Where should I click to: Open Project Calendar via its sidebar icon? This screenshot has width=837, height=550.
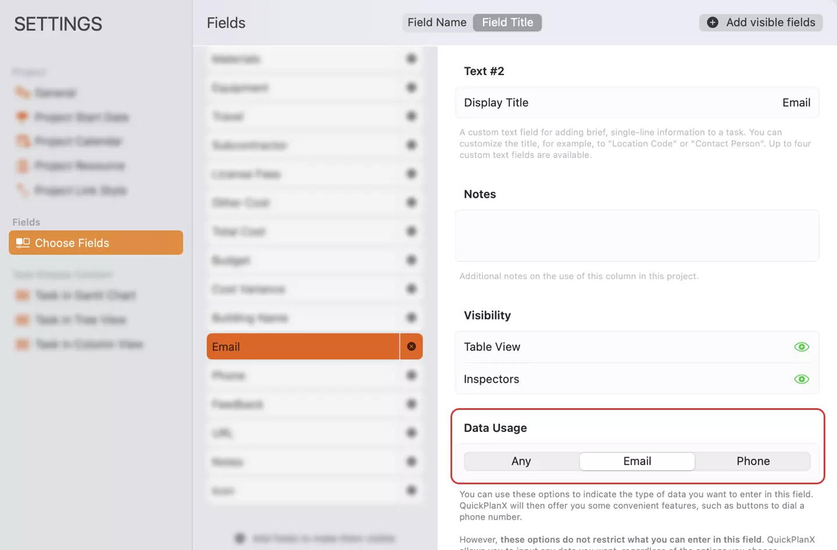click(22, 141)
